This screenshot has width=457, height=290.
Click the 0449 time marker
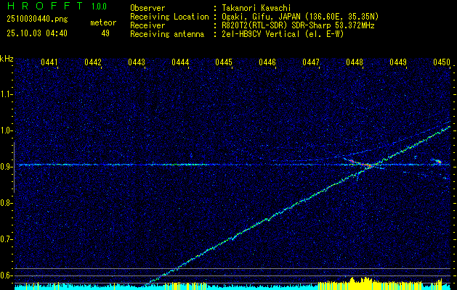coord(398,62)
